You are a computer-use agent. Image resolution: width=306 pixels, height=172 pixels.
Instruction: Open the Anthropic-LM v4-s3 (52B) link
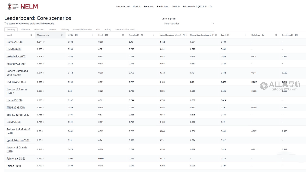pyautogui.click(x=18, y=131)
